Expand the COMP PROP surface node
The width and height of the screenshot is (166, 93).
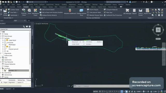tap(3, 40)
